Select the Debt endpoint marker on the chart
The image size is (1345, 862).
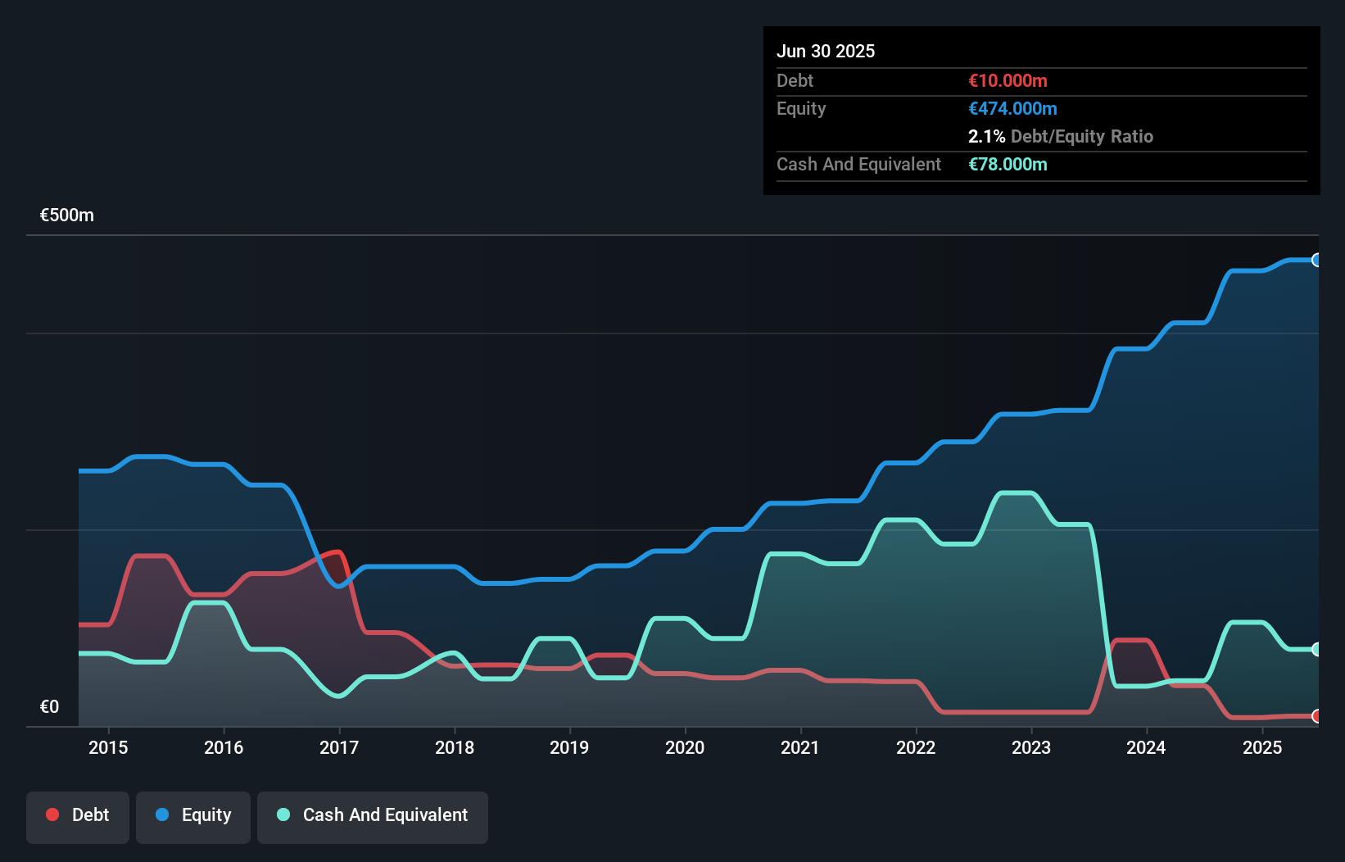1317,715
